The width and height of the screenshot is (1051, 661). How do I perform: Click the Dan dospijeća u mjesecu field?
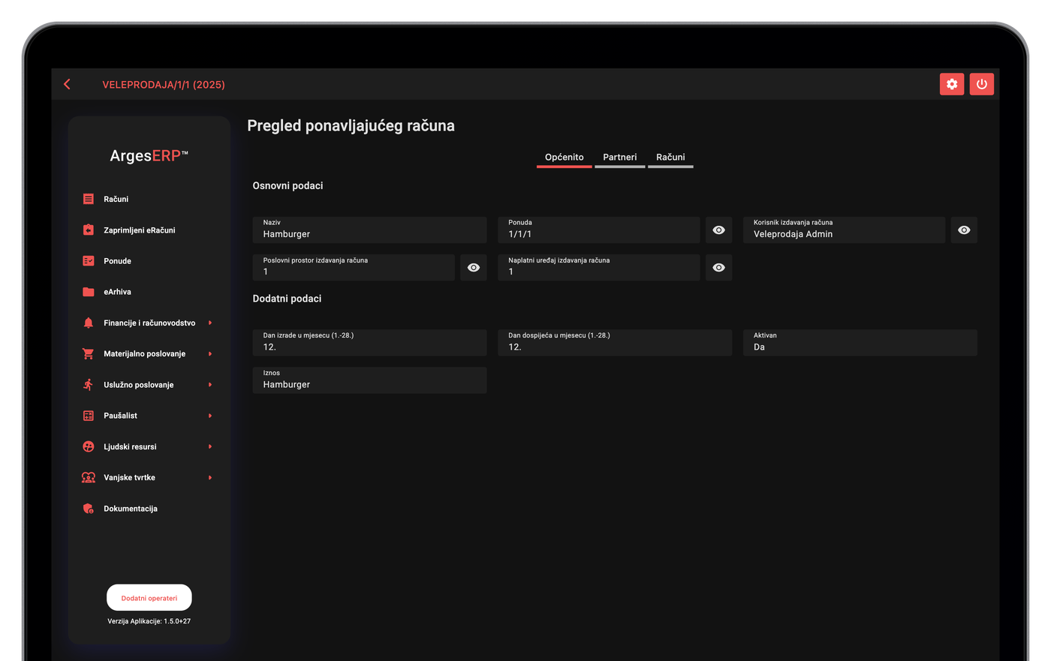615,343
